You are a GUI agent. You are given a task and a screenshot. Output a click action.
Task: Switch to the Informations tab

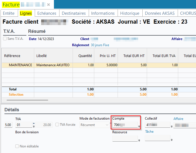click(x=103, y=13)
